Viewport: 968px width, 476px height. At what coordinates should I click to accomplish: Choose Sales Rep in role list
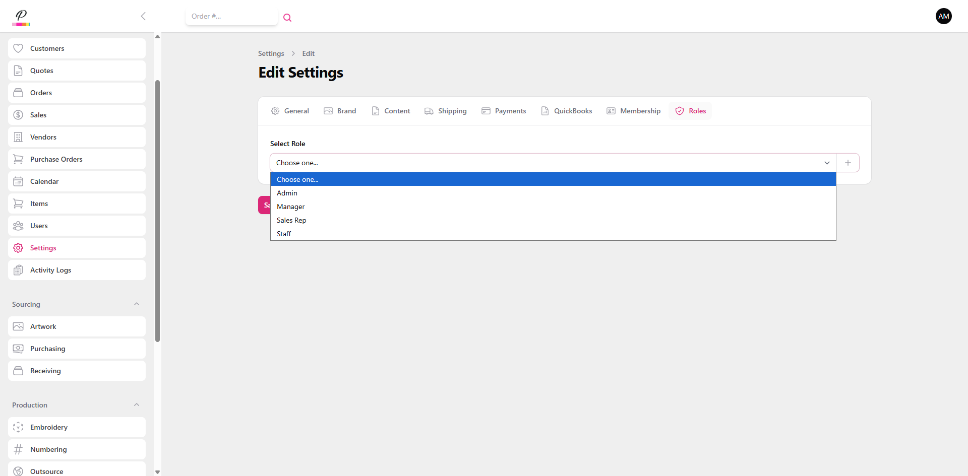tap(291, 220)
